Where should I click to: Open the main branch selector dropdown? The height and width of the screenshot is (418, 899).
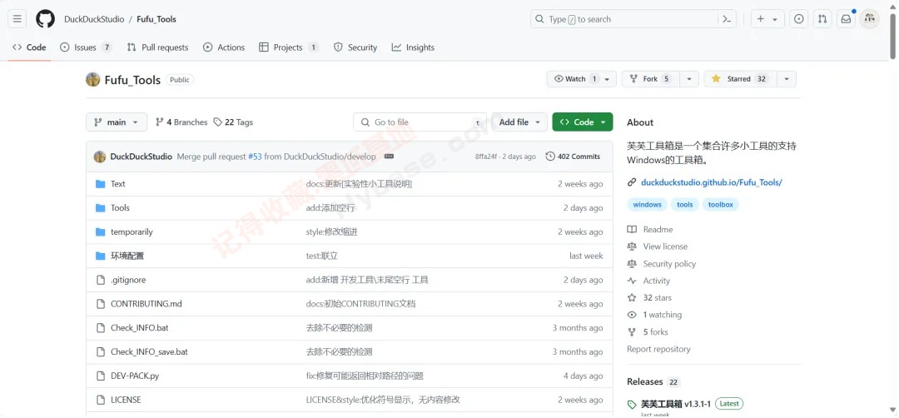(x=117, y=122)
